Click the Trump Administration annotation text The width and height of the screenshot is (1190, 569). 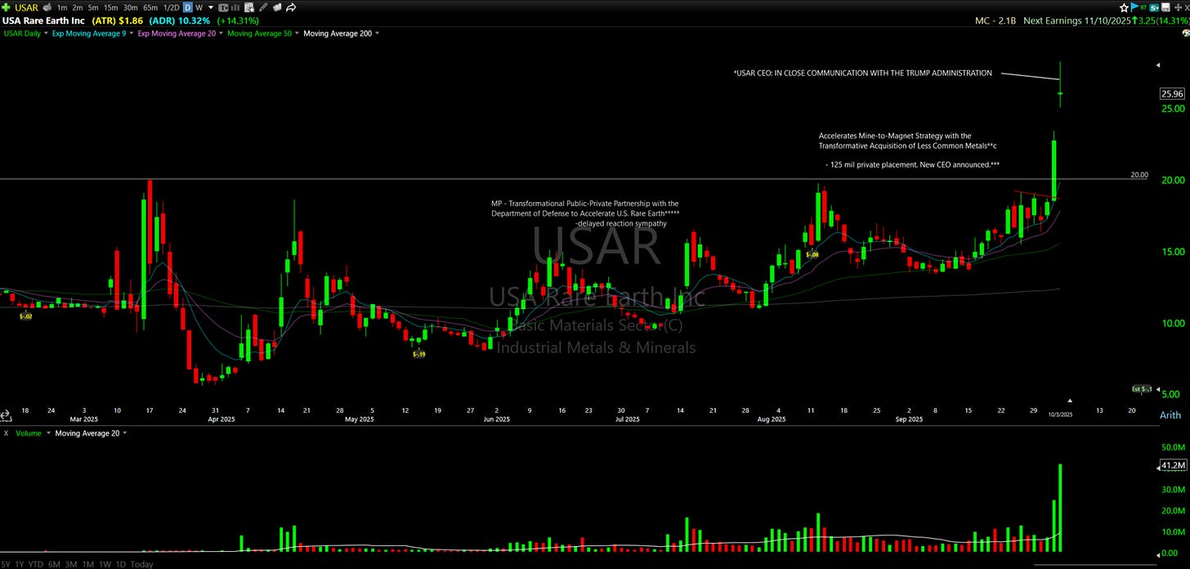863,73
